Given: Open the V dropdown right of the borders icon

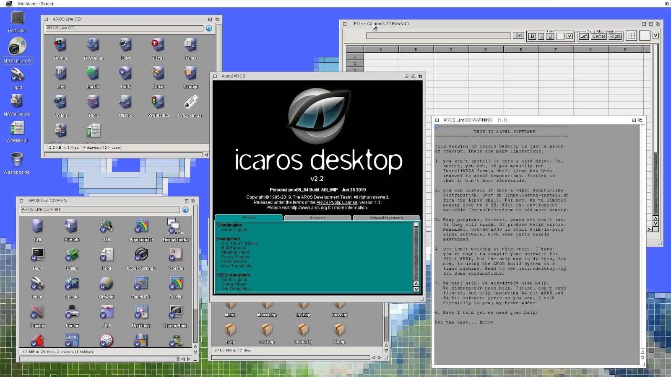Looking at the screenshot, I should click(655, 36).
